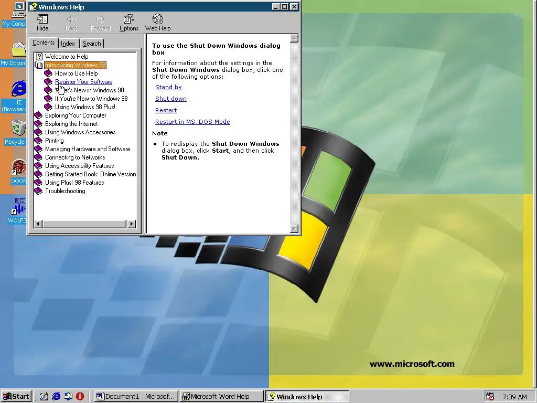The height and width of the screenshot is (403, 537).
Task: Expand the Using Windows Accessories book
Action: 38,132
